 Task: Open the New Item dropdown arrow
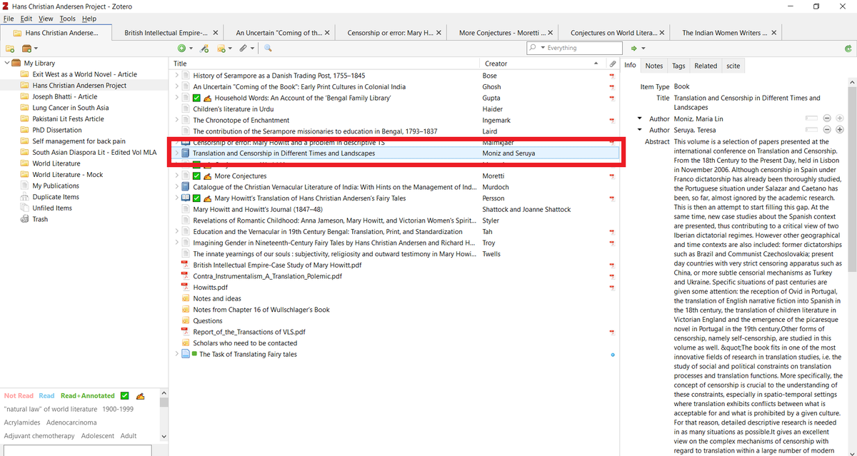pos(191,49)
